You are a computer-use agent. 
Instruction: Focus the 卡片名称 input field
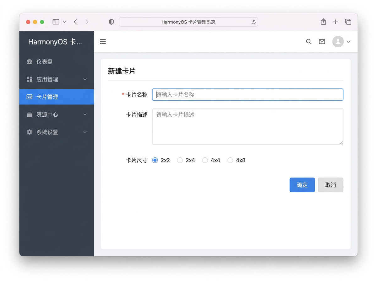248,95
